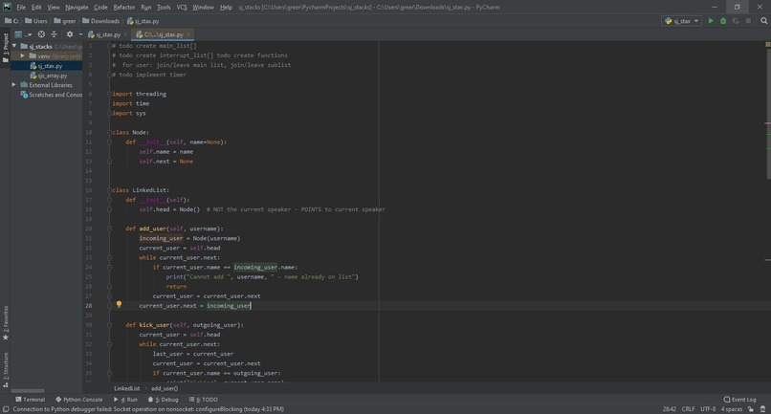Close the first sj_stax.py editor tab
The width and height of the screenshot is (771, 414).
pos(125,34)
